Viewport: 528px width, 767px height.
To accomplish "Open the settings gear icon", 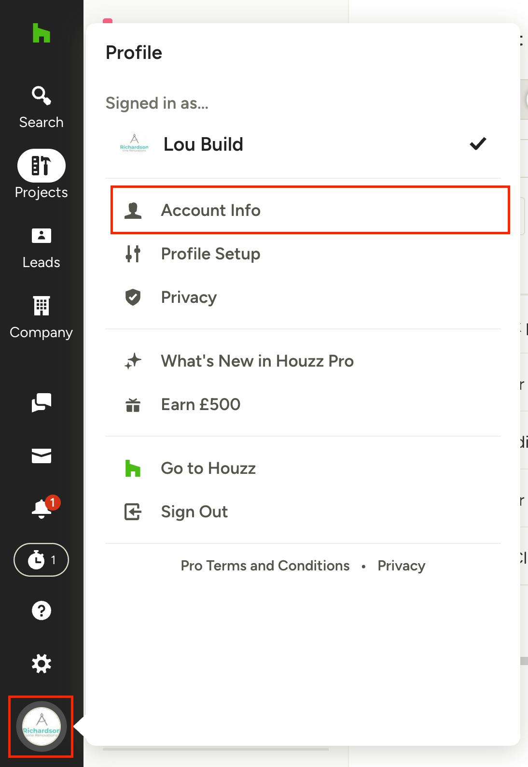I will (42, 664).
